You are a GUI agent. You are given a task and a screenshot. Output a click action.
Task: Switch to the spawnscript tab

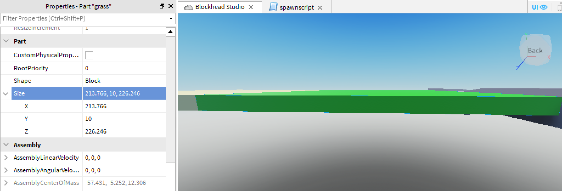point(297,7)
